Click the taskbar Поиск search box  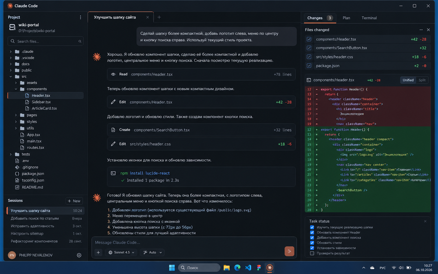199,268
